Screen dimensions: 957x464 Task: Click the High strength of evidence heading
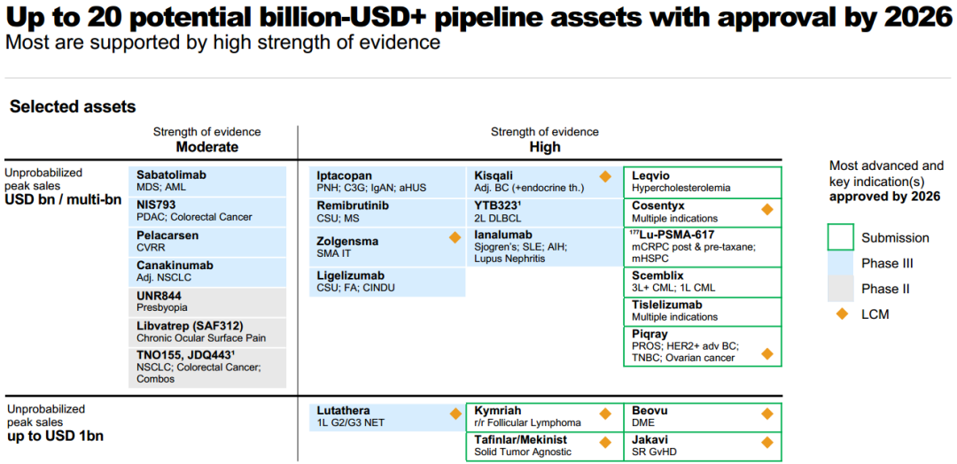click(x=544, y=147)
